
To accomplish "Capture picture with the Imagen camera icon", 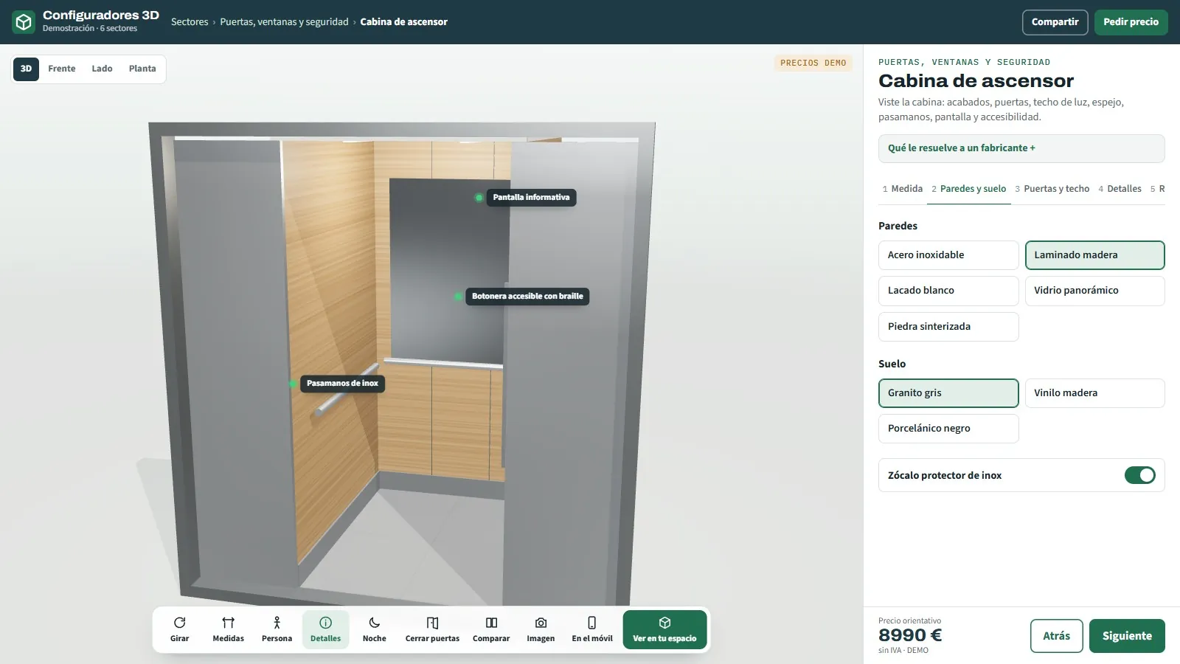I will coord(541,623).
